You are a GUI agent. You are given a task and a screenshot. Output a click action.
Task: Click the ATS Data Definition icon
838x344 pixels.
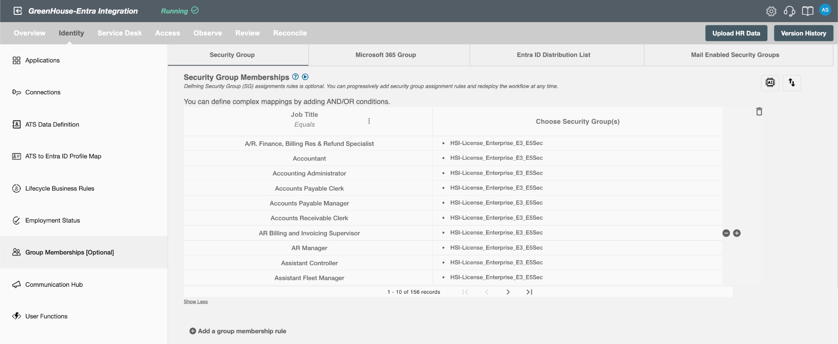pos(16,124)
